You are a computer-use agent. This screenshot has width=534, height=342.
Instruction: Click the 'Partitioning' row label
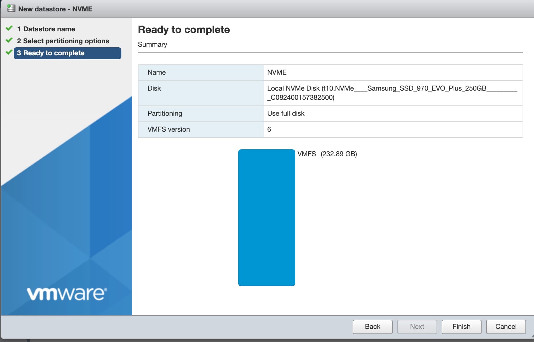click(x=165, y=113)
